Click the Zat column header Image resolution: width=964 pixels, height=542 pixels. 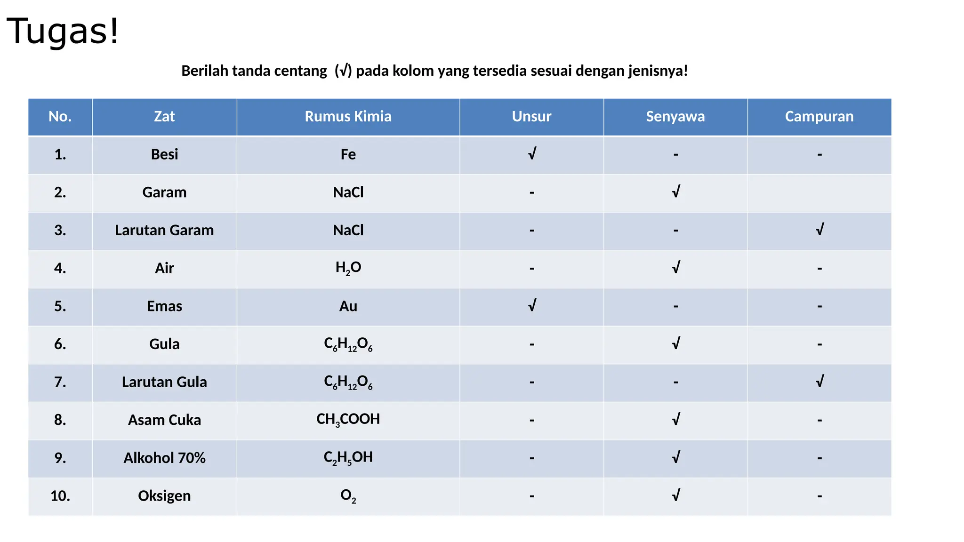coord(164,117)
